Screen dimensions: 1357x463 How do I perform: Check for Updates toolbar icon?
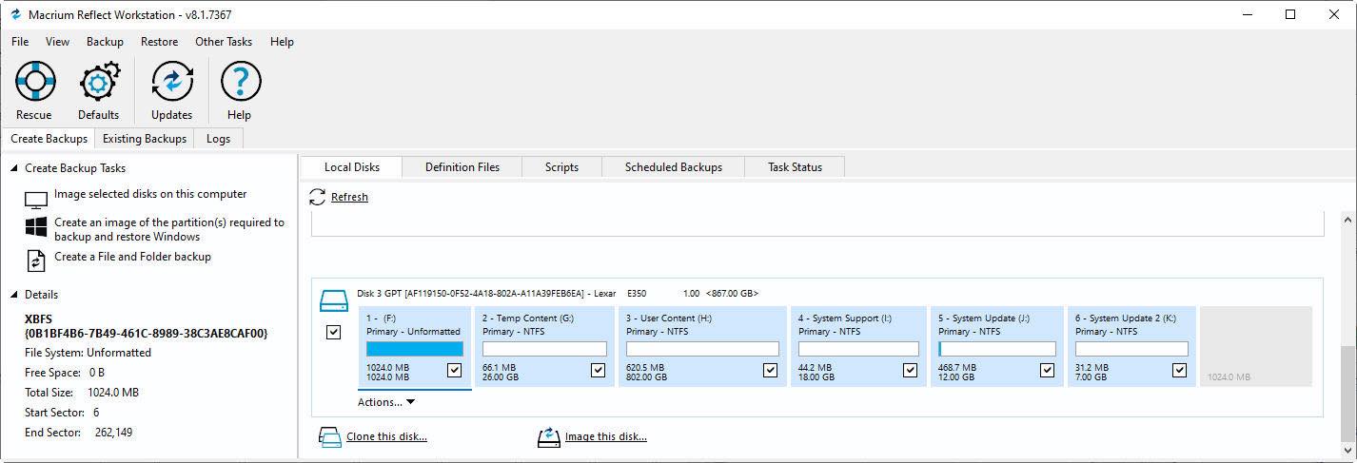point(172,82)
